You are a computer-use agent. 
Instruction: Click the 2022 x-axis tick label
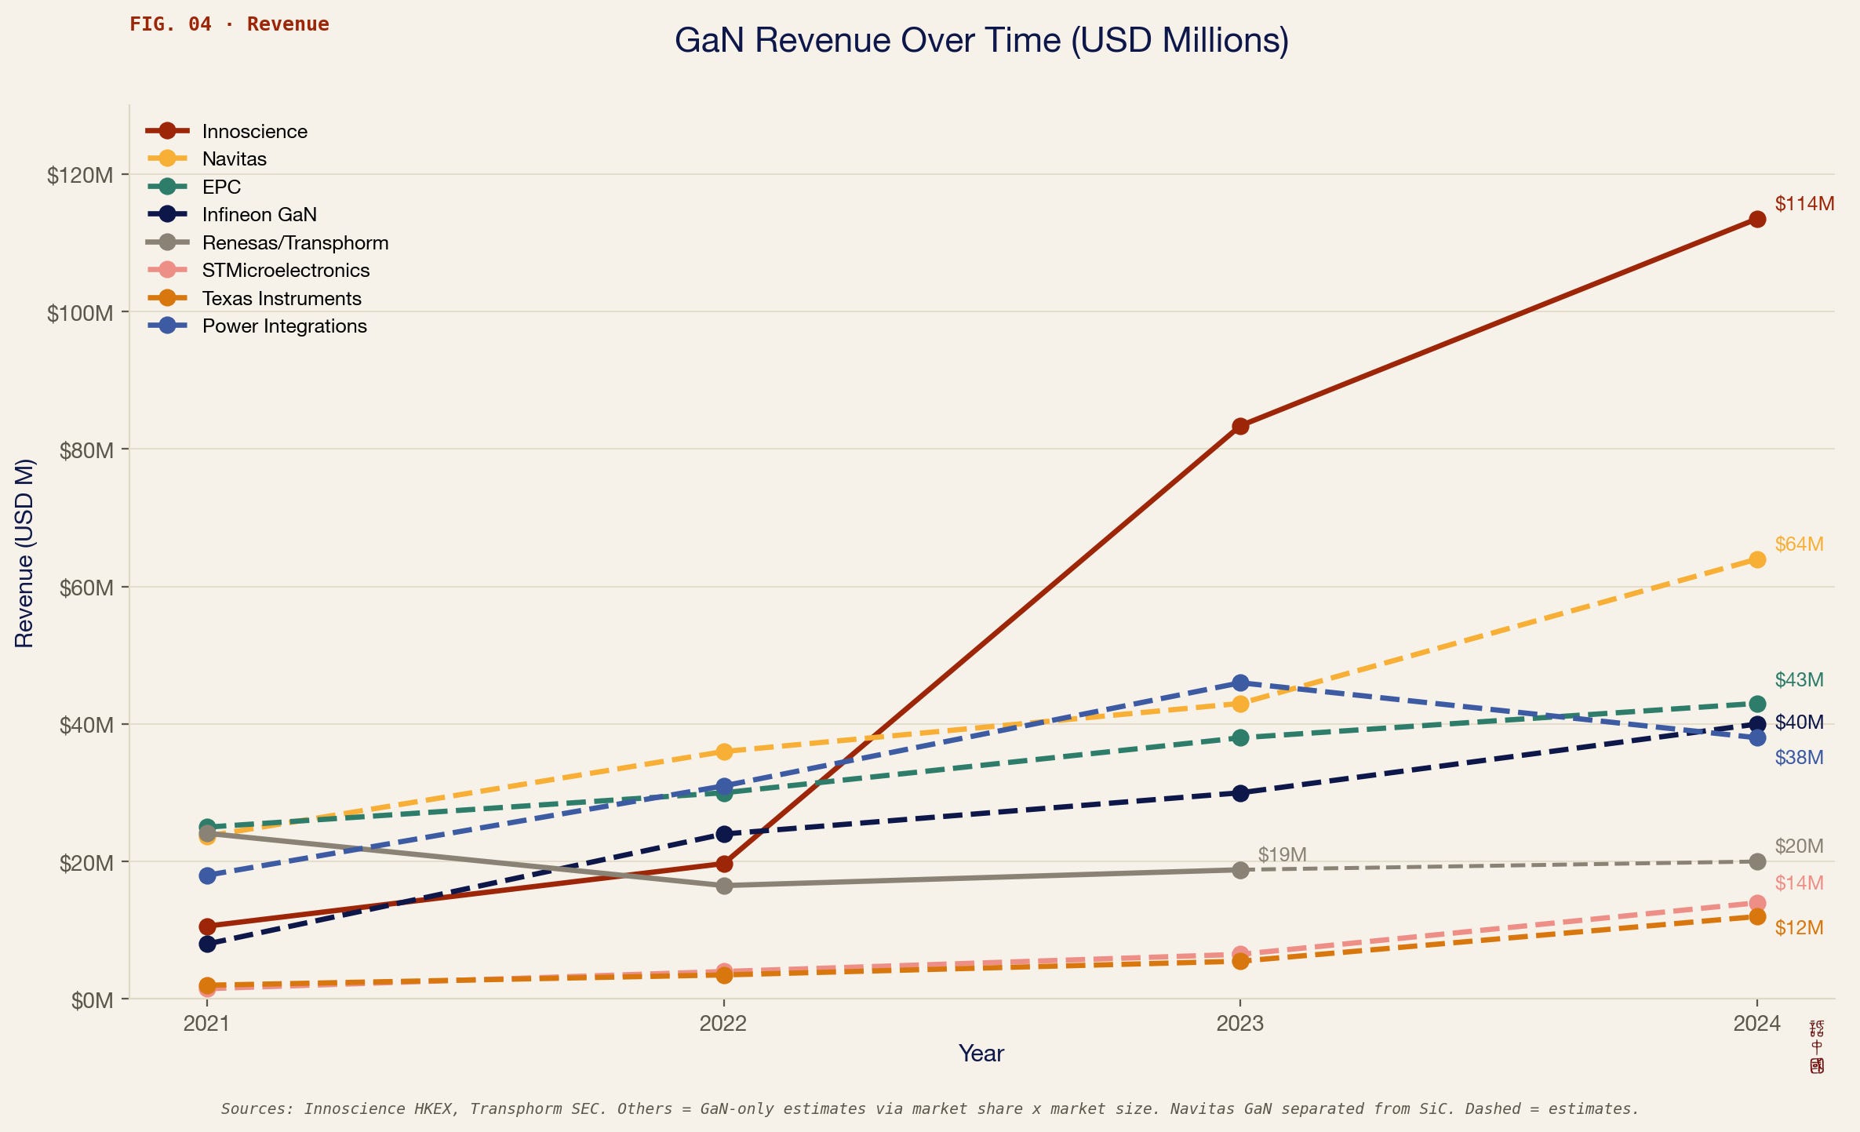[723, 1023]
